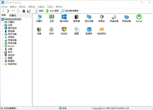Expand the 存储设备 tree node

coord(3,40)
